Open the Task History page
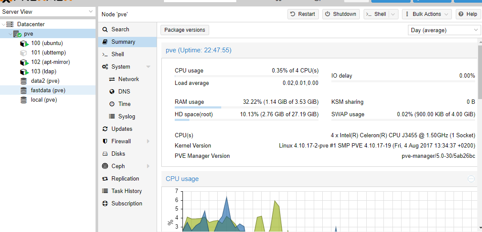Viewport: 482px width, 232px height. 127,191
